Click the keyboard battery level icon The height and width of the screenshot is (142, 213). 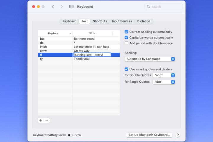click(x=70, y=135)
